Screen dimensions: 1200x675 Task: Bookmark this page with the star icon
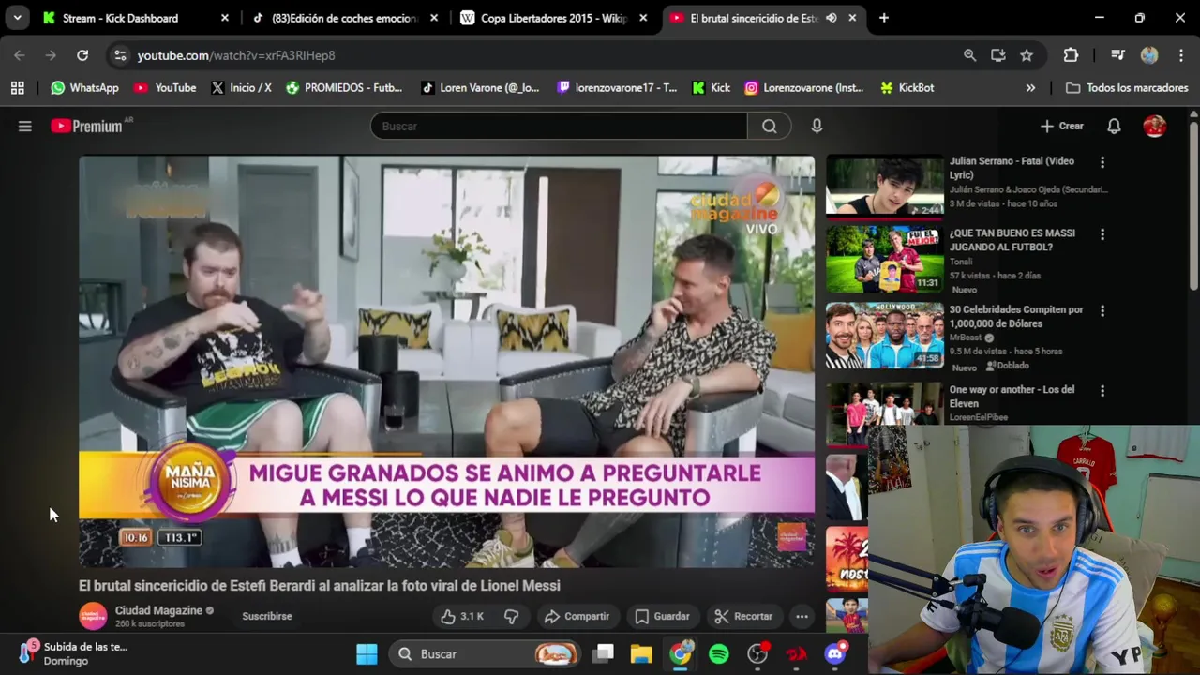pos(1027,55)
